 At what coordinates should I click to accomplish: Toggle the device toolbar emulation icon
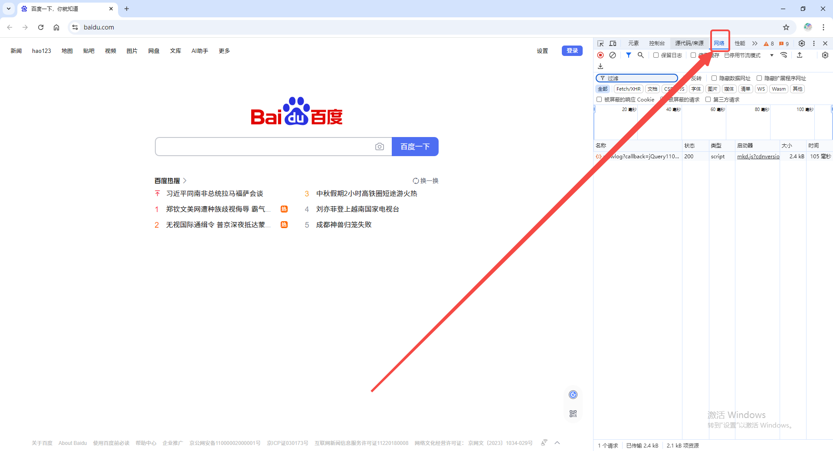pyautogui.click(x=613, y=43)
